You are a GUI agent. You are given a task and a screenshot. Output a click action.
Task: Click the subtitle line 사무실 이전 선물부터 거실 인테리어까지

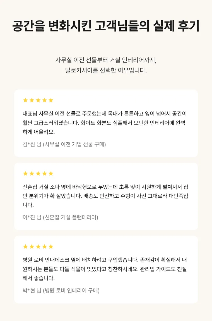pos(106,60)
